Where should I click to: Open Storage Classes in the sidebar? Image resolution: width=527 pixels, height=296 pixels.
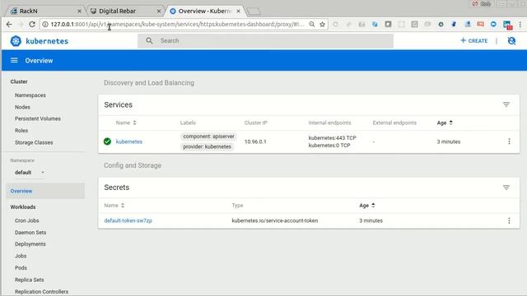click(x=34, y=142)
